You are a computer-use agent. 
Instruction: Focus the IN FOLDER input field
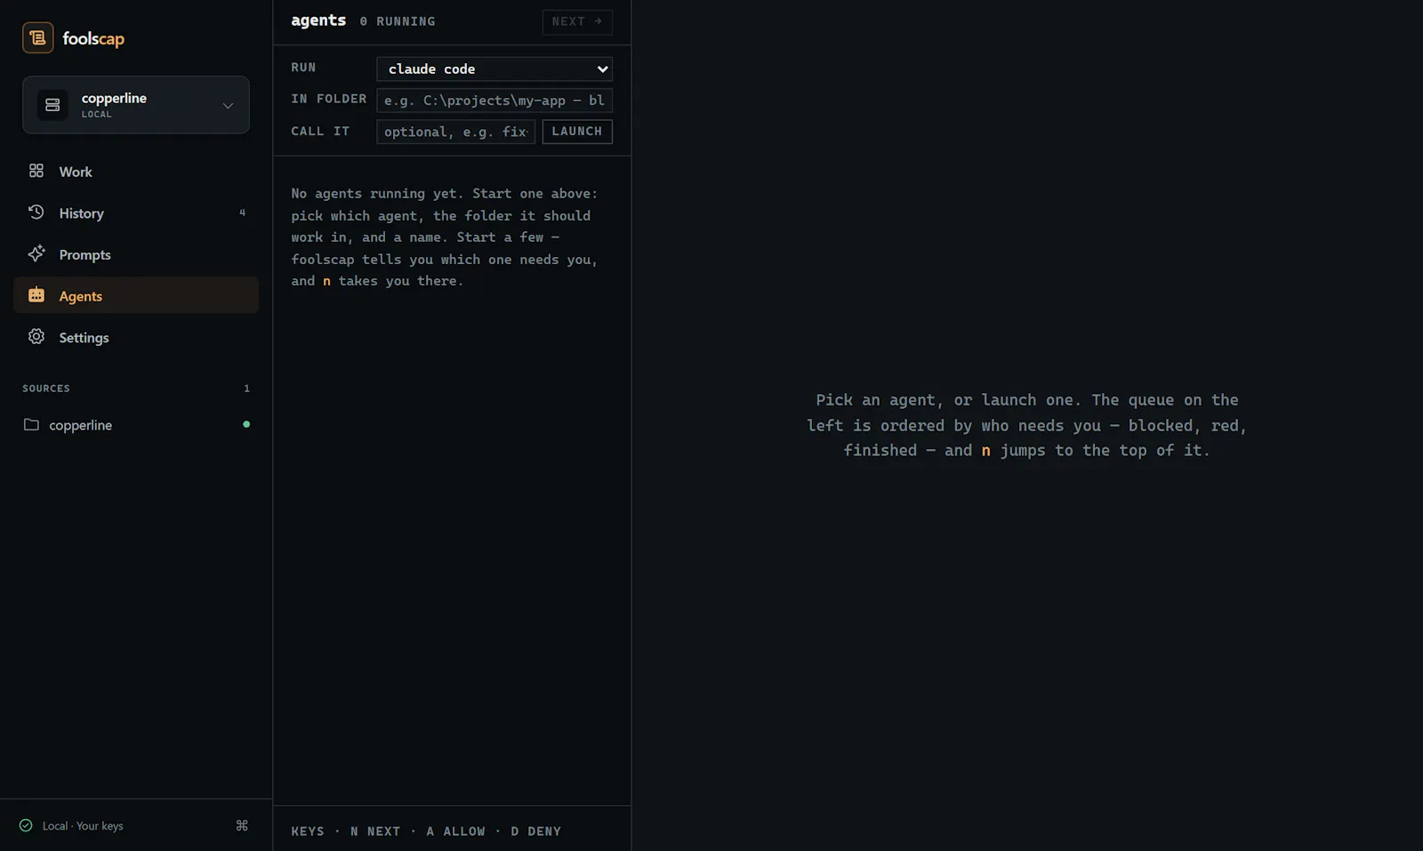[x=494, y=100]
